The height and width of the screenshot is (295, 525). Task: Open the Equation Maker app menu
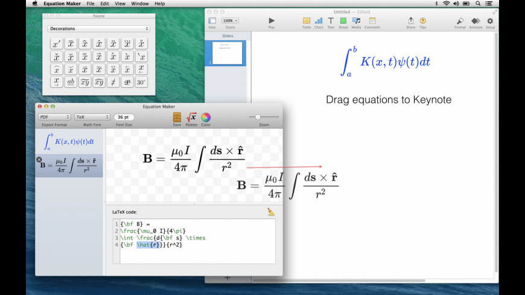pos(62,4)
